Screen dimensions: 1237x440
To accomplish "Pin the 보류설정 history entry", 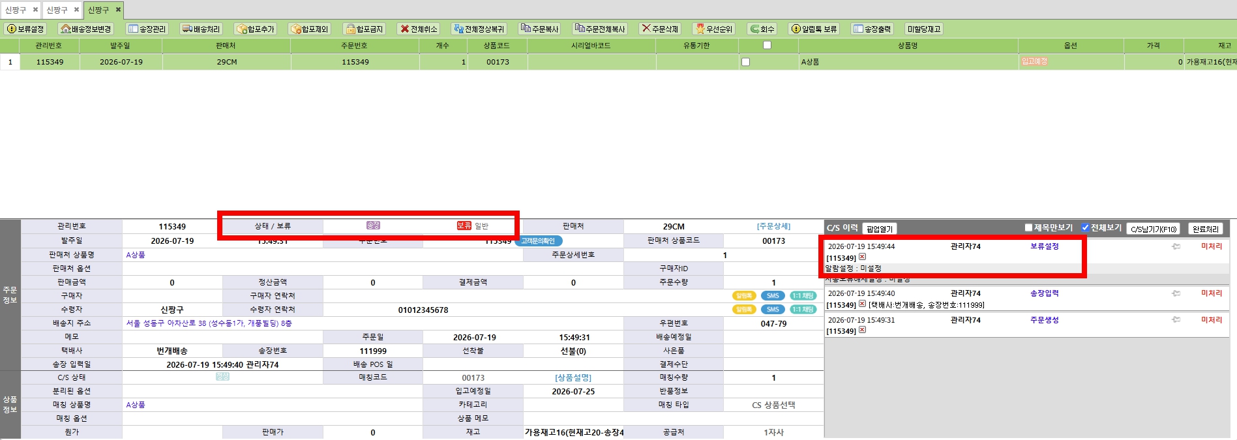I will [x=1176, y=246].
